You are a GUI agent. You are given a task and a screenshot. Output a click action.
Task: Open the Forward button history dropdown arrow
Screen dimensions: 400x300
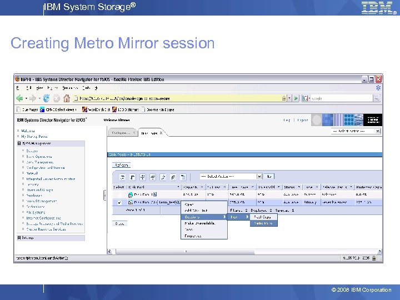click(39, 98)
